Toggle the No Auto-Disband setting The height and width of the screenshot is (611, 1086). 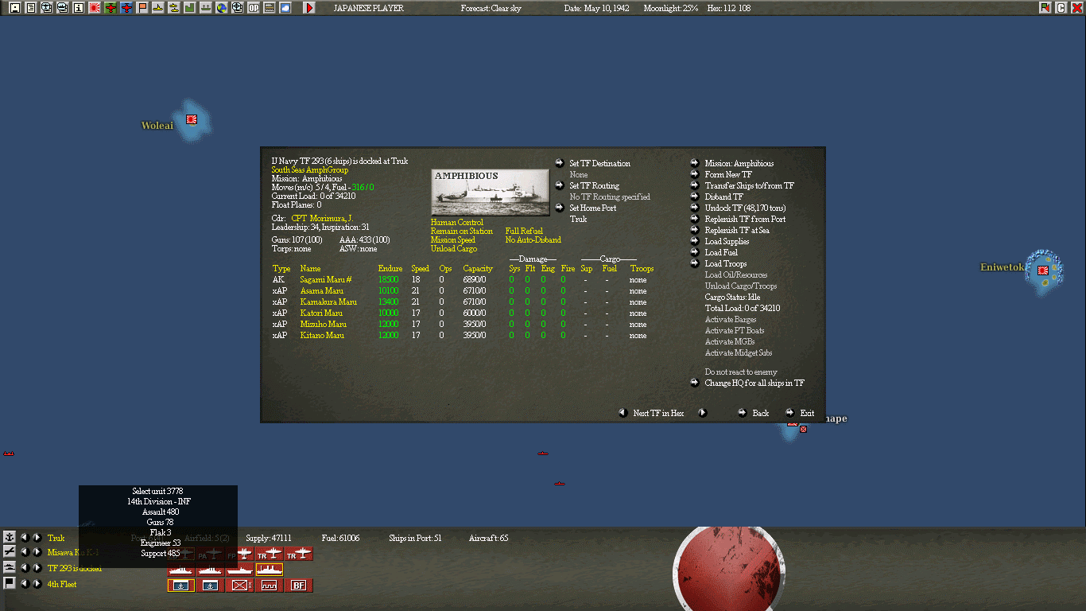coord(533,240)
